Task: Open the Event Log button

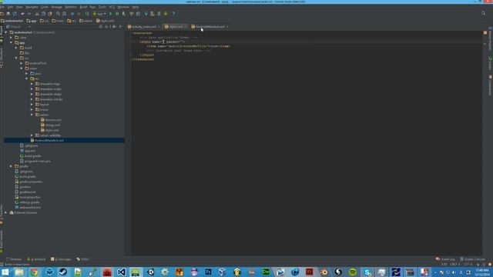Action: [x=445, y=259]
